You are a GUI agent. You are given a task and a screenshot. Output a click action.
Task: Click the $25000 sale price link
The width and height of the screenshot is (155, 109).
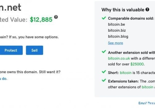coord(137,64)
